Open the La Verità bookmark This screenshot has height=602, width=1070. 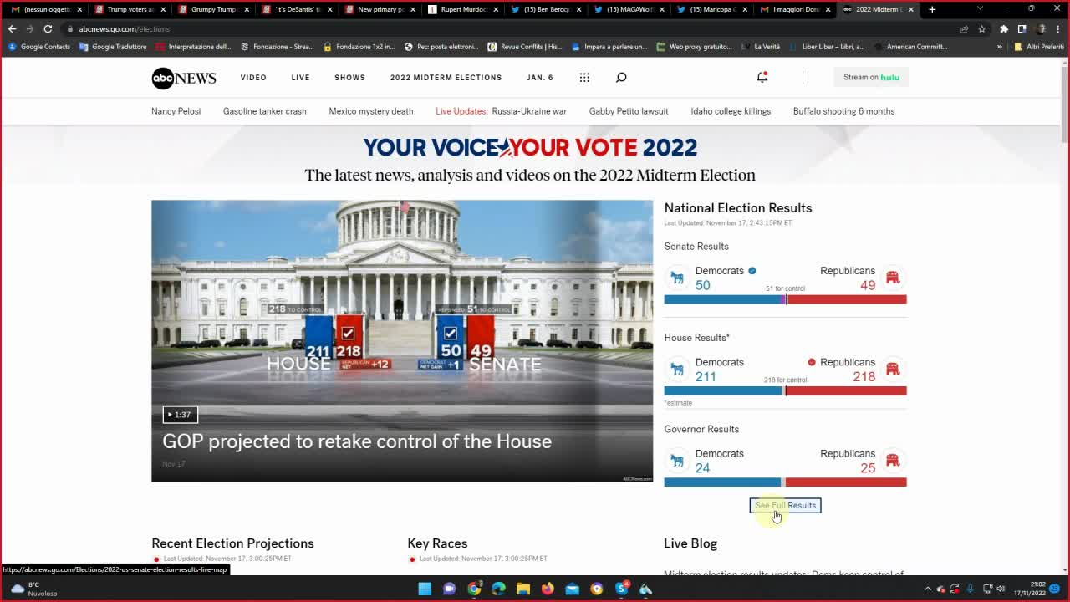[760, 47]
